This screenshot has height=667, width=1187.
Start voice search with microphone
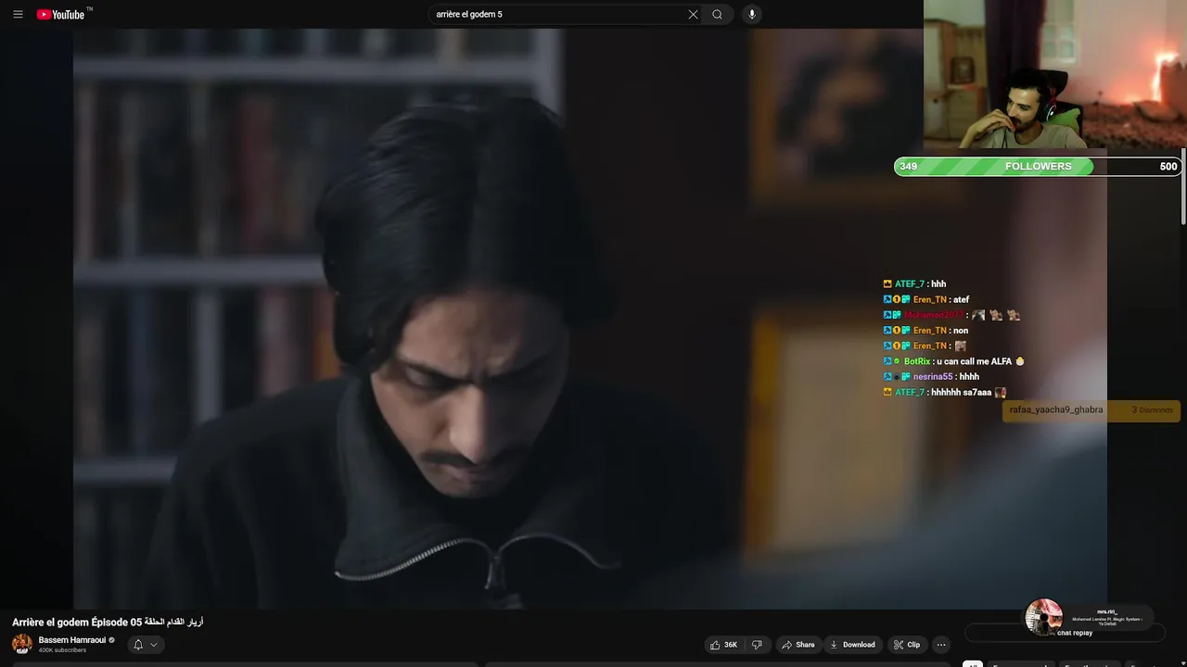(x=752, y=14)
